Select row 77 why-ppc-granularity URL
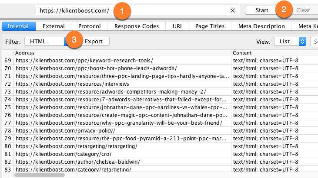 pos(123,123)
